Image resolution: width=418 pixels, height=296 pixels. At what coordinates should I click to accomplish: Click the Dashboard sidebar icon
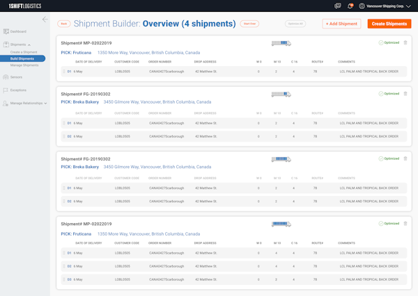(6, 31)
